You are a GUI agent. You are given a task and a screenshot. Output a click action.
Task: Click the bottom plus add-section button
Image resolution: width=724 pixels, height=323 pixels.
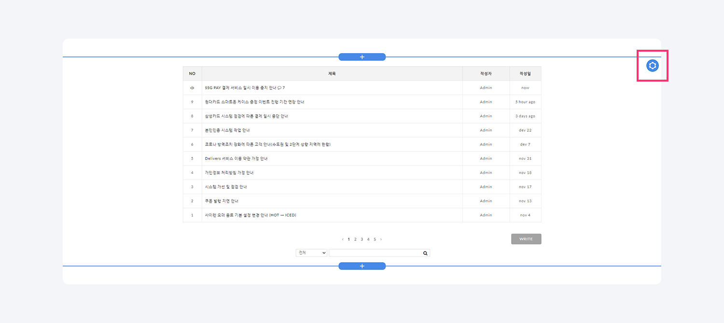362,266
